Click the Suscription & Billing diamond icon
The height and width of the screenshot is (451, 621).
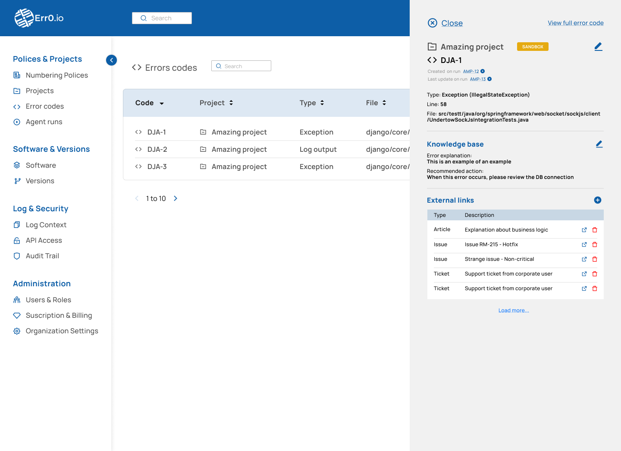click(17, 315)
